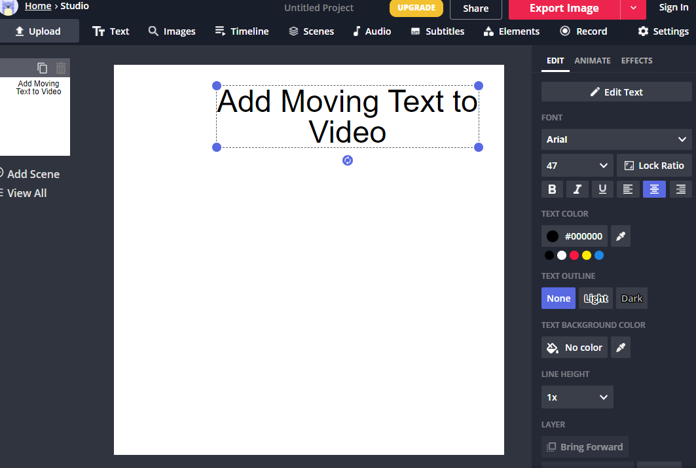Select the red text color swatch
Viewport: 696px width, 468px height.
pyautogui.click(x=574, y=255)
